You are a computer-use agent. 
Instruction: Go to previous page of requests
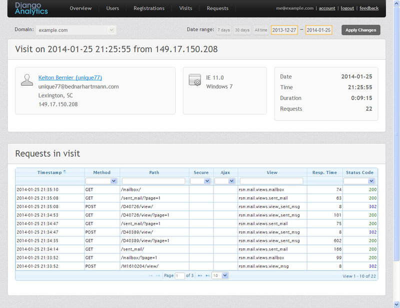tap(157, 275)
